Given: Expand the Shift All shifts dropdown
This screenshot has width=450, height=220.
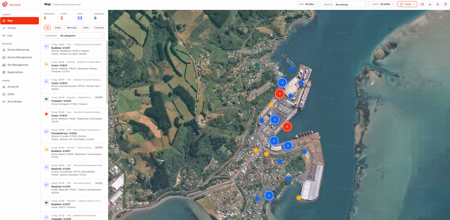Looking at the screenshot, I should [383, 4].
